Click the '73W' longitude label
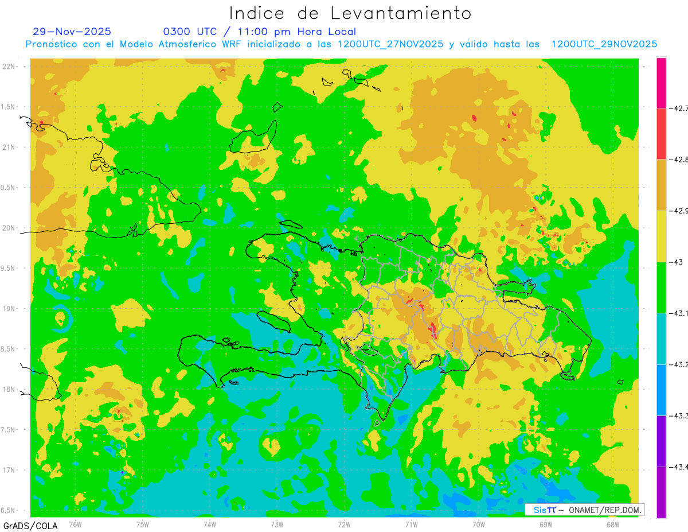688x532 pixels. [277, 525]
